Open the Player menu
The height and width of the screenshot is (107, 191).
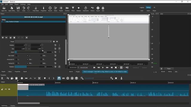click(16, 4)
